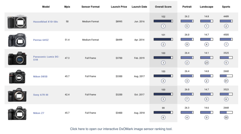Viewport: 241px width, 134px height.
Task: Click the Sports column header
Action: [226, 7]
